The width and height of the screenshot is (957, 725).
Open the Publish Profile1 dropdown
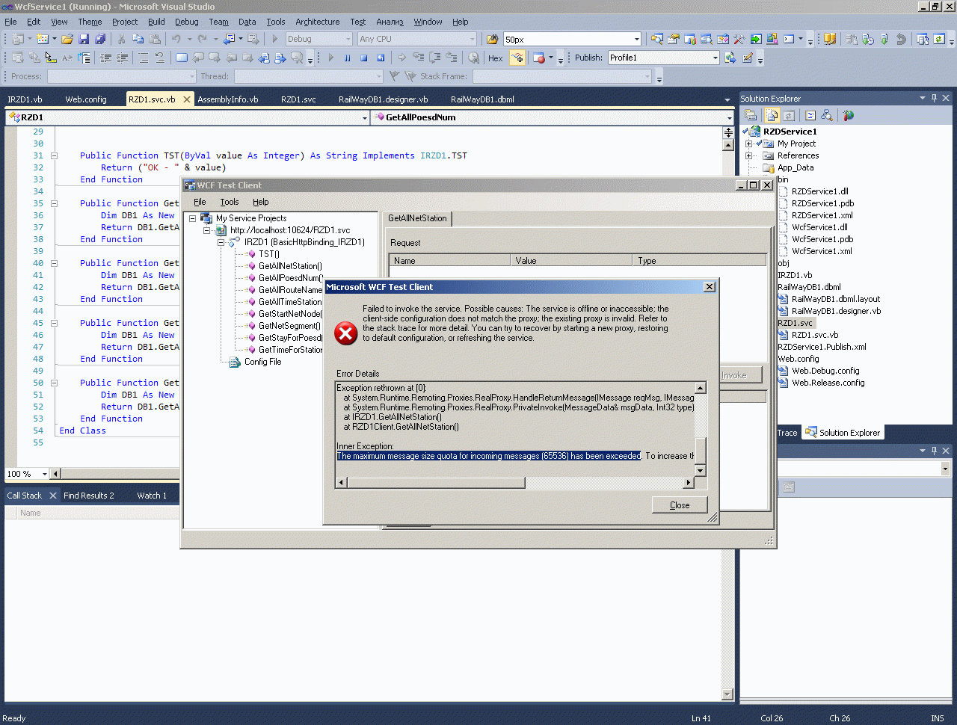[x=716, y=58]
